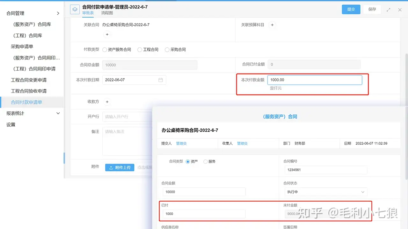The image size is (408, 229).
Task: Open （服务资产）合同库 in sidebar
Action: click(32, 24)
